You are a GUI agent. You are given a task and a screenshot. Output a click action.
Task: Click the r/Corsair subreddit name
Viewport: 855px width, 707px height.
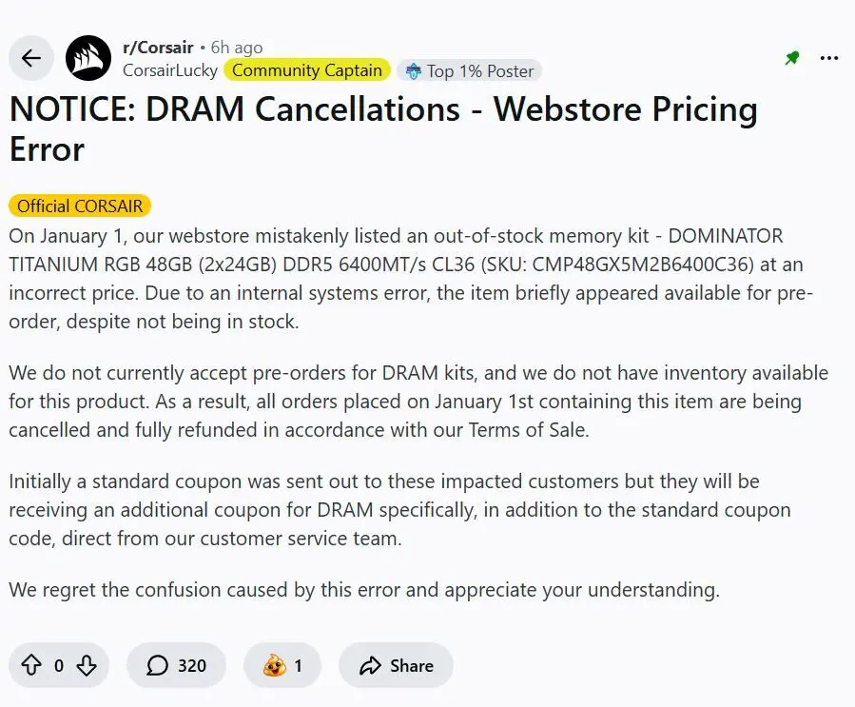(160, 47)
